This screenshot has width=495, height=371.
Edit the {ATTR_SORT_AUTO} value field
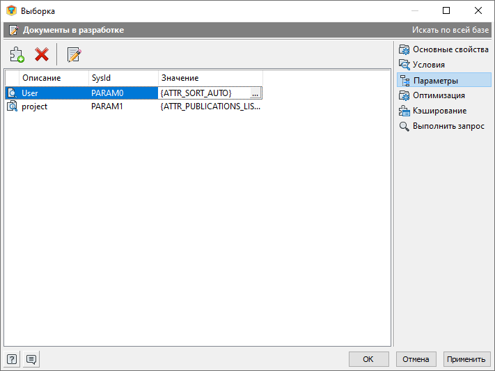tap(203, 93)
